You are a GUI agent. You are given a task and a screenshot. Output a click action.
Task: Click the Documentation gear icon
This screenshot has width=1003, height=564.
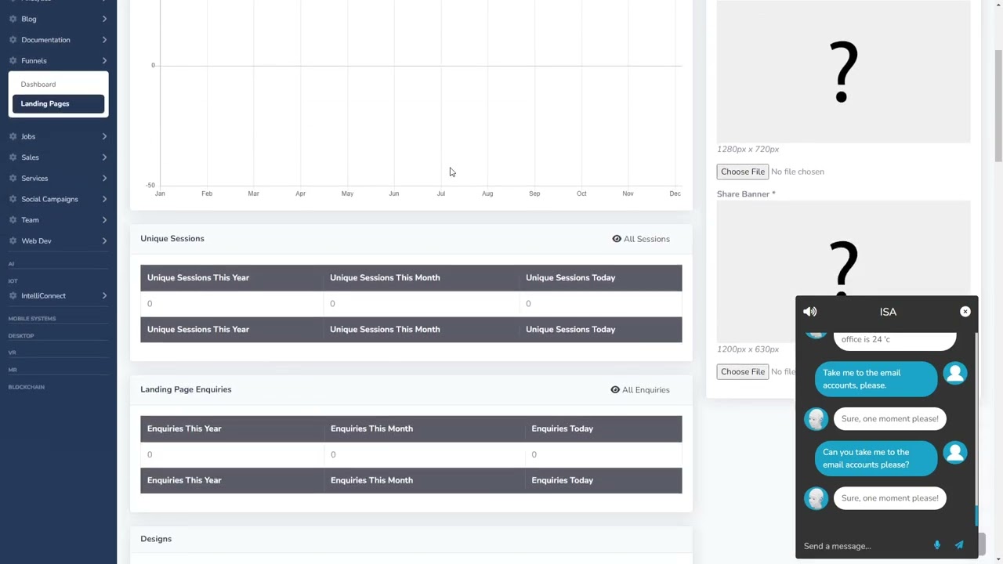13,40
